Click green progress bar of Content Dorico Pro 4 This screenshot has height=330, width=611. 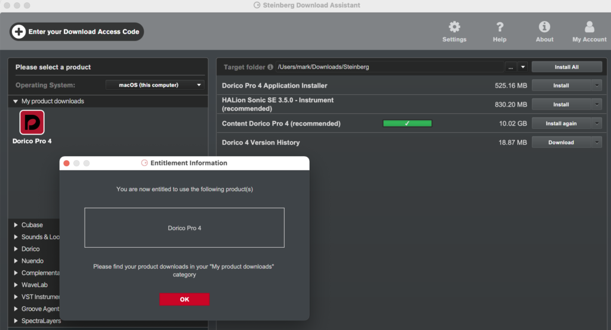point(407,123)
